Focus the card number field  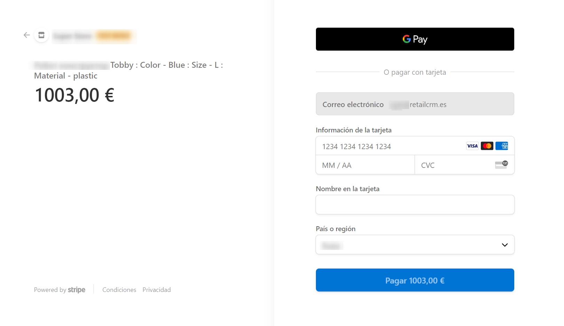[390, 146]
